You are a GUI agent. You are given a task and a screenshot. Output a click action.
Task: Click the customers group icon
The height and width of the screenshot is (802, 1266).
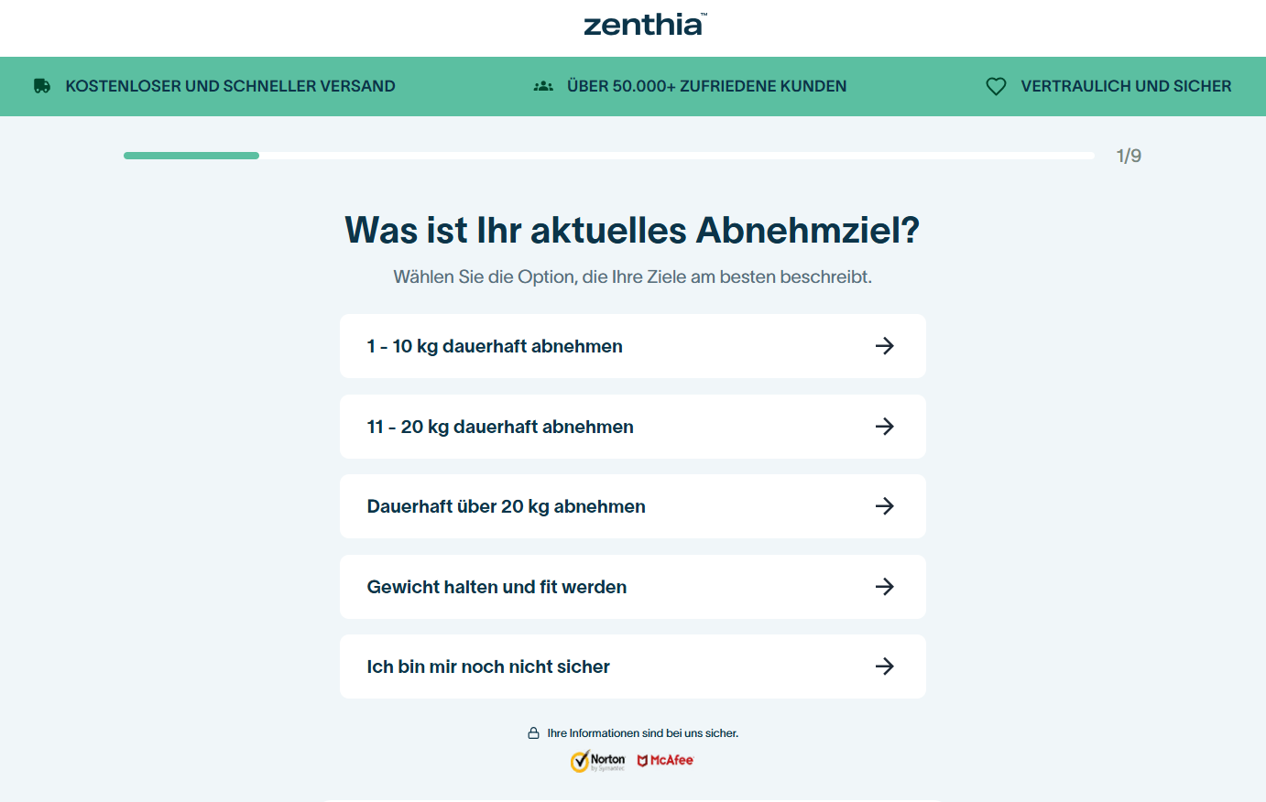[x=543, y=86]
